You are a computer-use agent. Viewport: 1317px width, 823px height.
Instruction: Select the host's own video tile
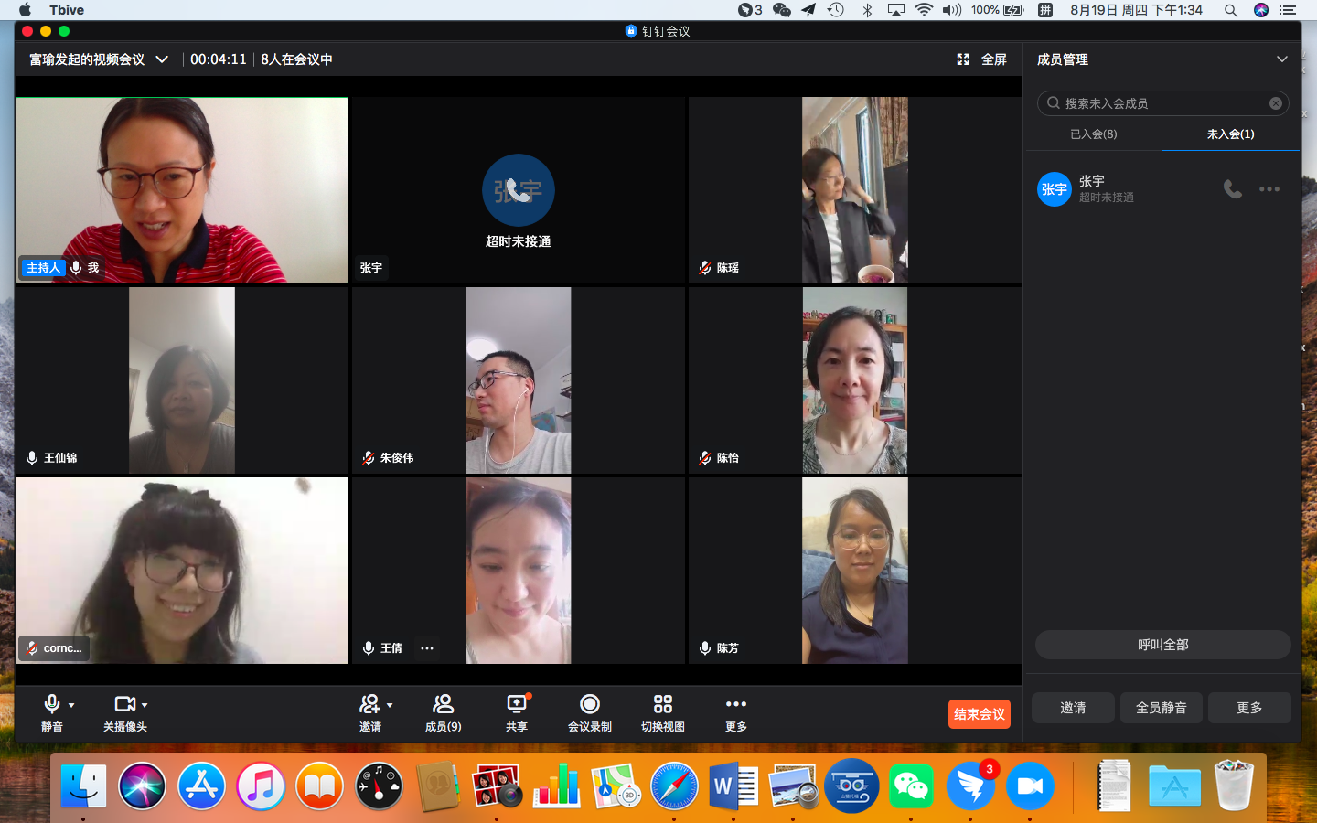pyautogui.click(x=182, y=190)
